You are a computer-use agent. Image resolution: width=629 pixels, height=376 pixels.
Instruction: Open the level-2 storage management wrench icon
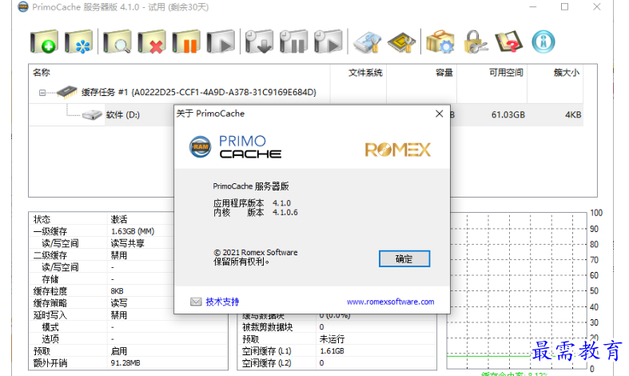click(367, 42)
